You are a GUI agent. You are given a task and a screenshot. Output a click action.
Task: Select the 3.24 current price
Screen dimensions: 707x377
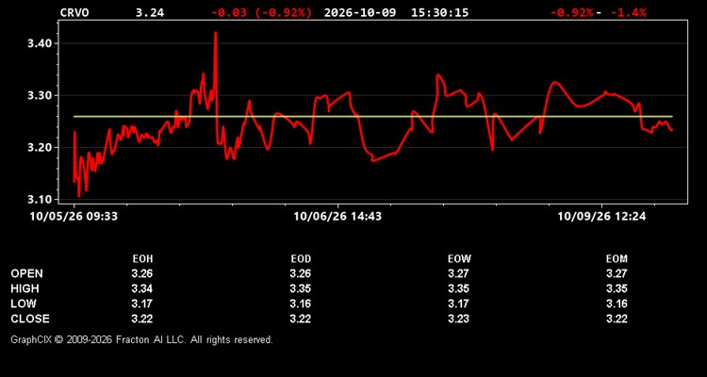(x=150, y=12)
